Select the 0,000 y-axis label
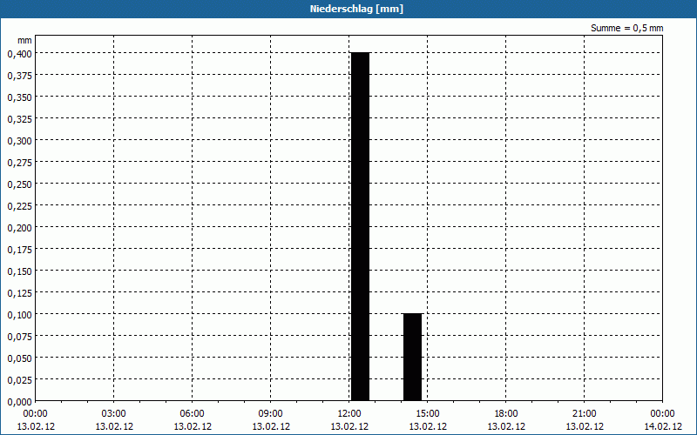 tap(19, 401)
